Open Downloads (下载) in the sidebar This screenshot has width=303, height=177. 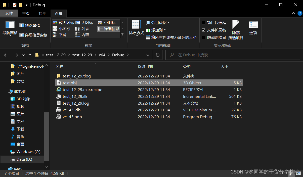pyautogui.click(x=17, y=129)
